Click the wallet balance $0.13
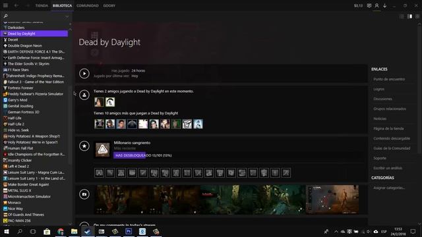The height and width of the screenshot is (237, 422). point(358,6)
